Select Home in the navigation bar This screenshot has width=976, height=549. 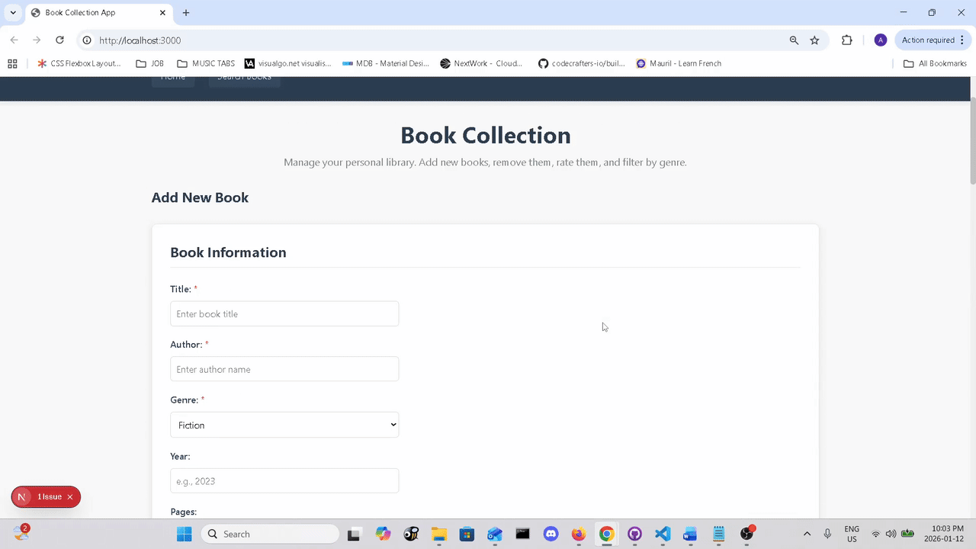(173, 76)
